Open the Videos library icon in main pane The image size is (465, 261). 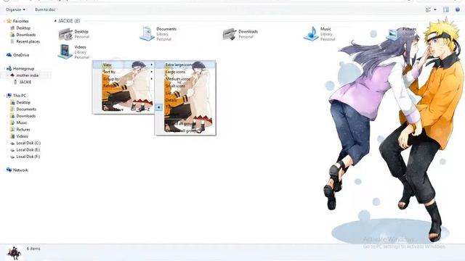(65, 51)
